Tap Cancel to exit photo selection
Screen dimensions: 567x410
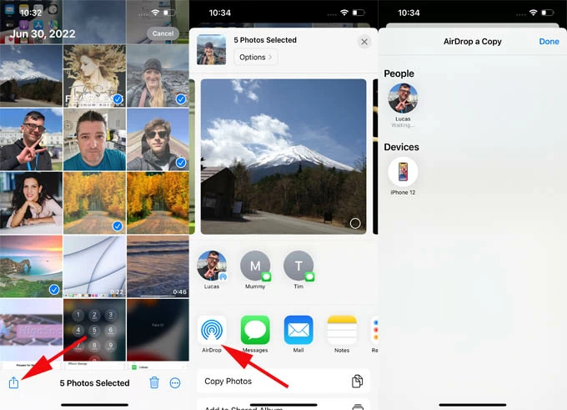tap(163, 33)
